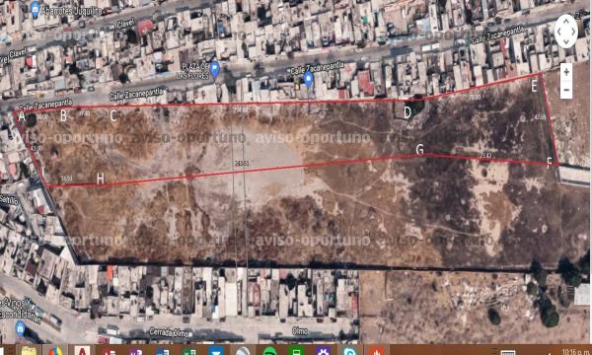Click the Cerrada Olmo street label
Viewport: 592px width, 355px height.
pyautogui.click(x=169, y=332)
